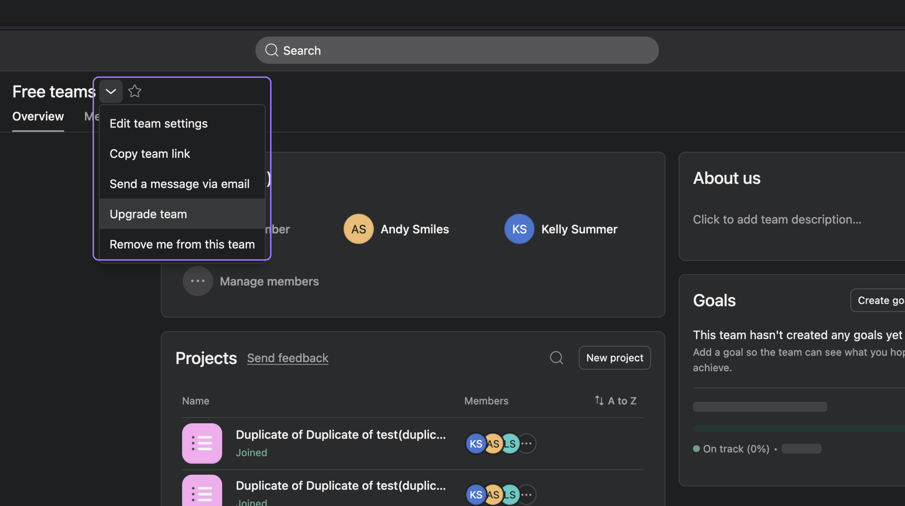Click first project's extra members ellipsis
This screenshot has width=905, height=506.
(527, 443)
